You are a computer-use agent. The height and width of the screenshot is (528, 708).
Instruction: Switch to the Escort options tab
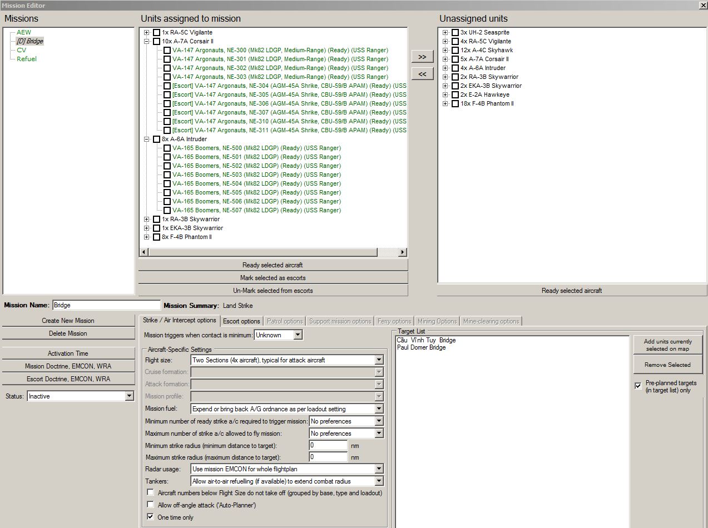point(242,321)
